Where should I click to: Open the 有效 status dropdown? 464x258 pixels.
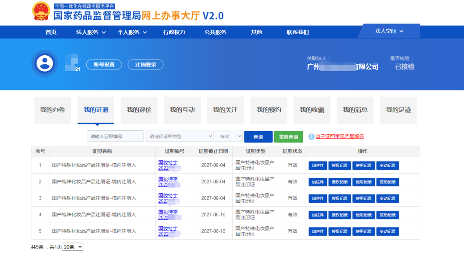click(x=229, y=136)
